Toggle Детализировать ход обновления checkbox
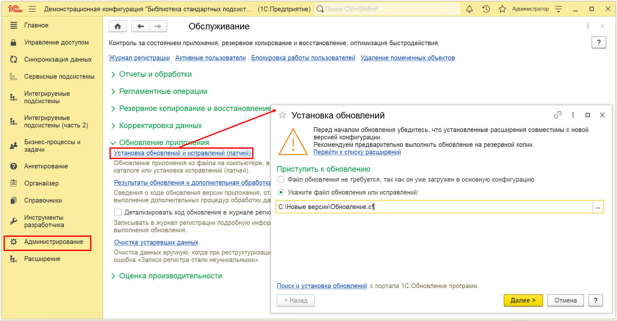Image resolution: width=617 pixels, height=321 pixels. (x=118, y=212)
